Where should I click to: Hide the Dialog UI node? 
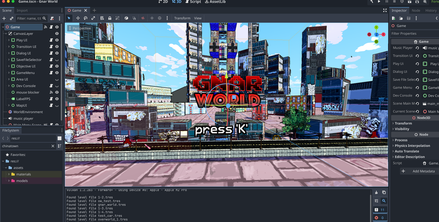click(57, 53)
